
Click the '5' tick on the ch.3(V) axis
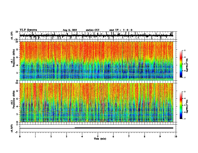17,124
